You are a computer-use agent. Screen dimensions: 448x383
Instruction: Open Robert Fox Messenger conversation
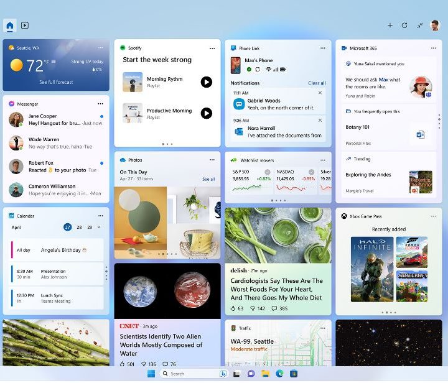(56, 167)
